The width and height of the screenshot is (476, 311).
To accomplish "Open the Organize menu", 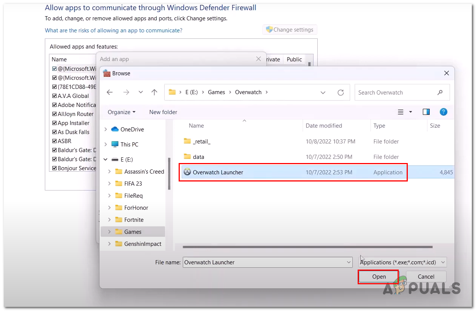I will point(121,112).
